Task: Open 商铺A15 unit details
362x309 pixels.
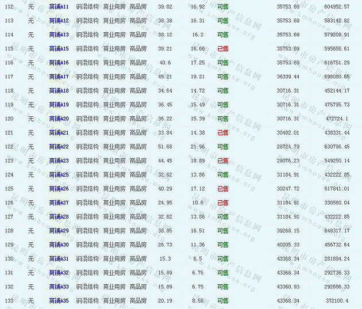Action: tap(59, 49)
